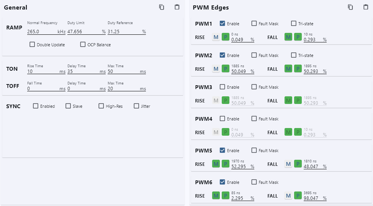373x206 pixels.
Task: Toggle the M button for PWM1 RISE
Action: coord(216,37)
